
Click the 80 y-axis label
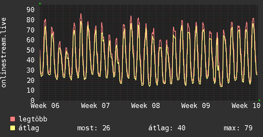point(31,20)
